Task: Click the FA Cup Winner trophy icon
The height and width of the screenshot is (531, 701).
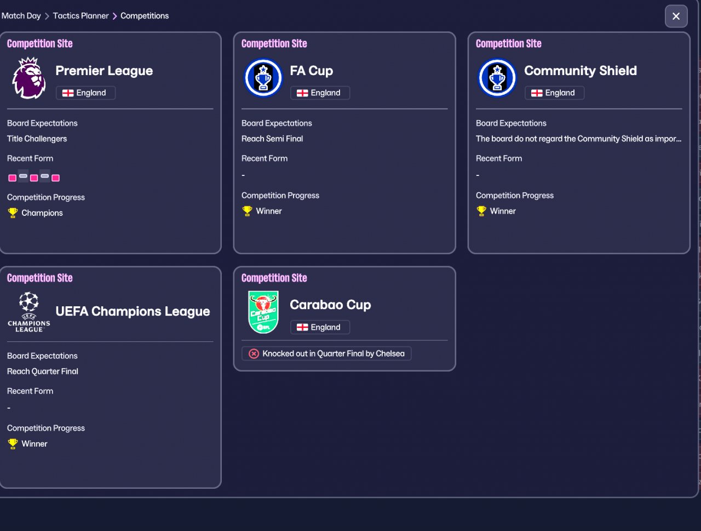Action: pyautogui.click(x=247, y=211)
